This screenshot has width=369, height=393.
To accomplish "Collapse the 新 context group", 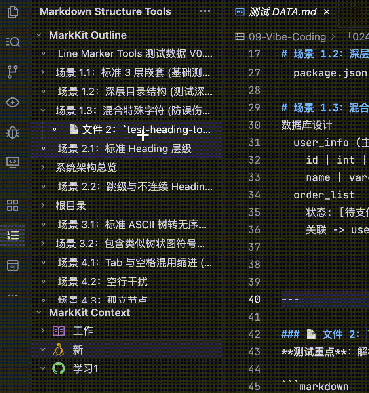I will [x=43, y=349].
